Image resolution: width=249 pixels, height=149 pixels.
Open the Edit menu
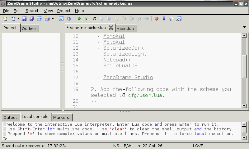pyautogui.click(x=17, y=11)
